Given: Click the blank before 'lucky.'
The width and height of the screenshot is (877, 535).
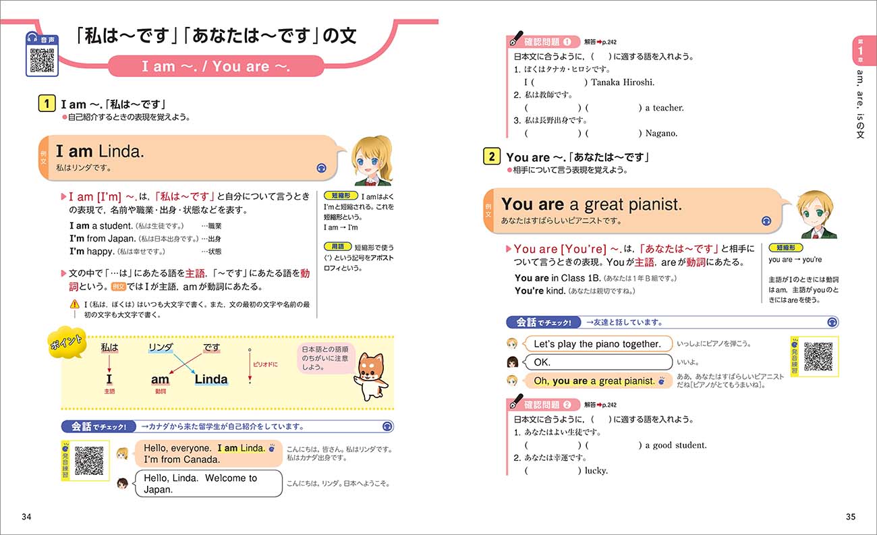Looking at the screenshot, I should click(x=553, y=470).
